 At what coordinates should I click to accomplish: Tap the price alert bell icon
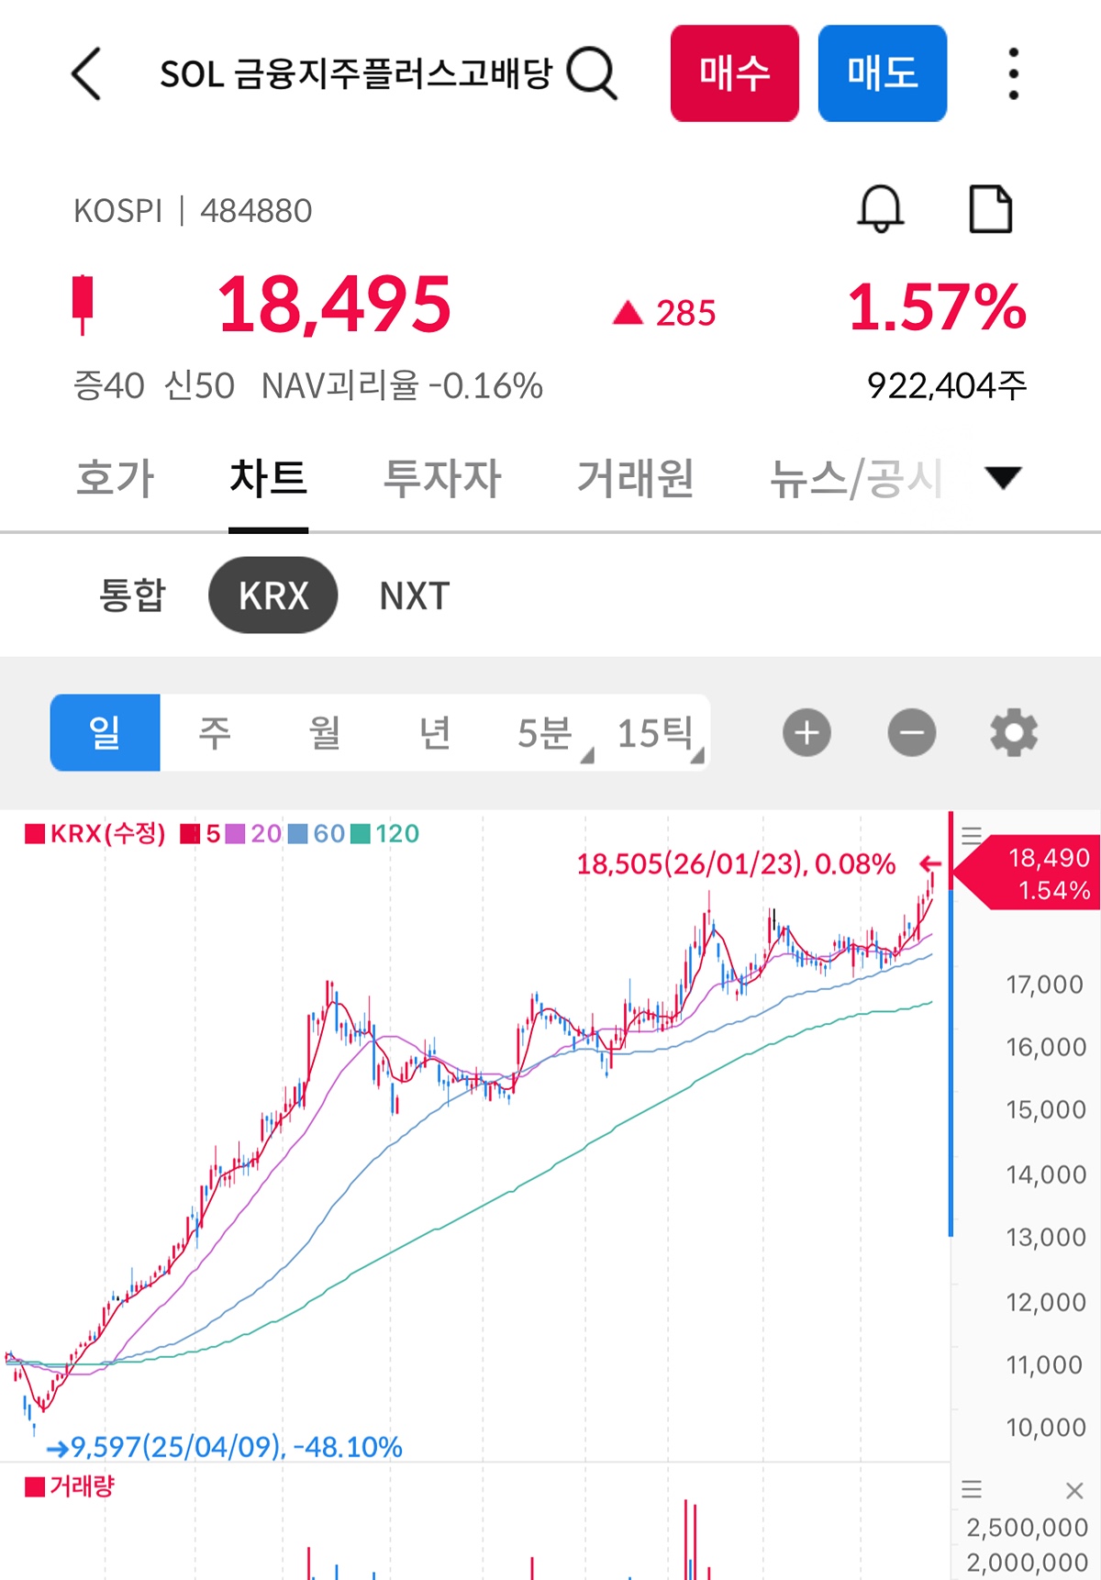pos(881,209)
